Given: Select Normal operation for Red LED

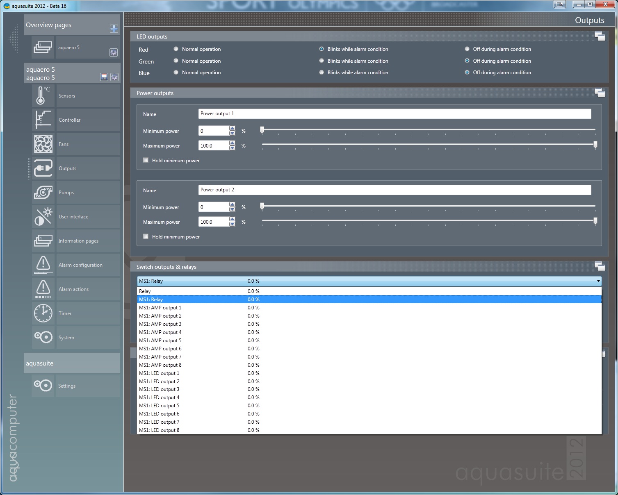Looking at the screenshot, I should pyautogui.click(x=176, y=49).
